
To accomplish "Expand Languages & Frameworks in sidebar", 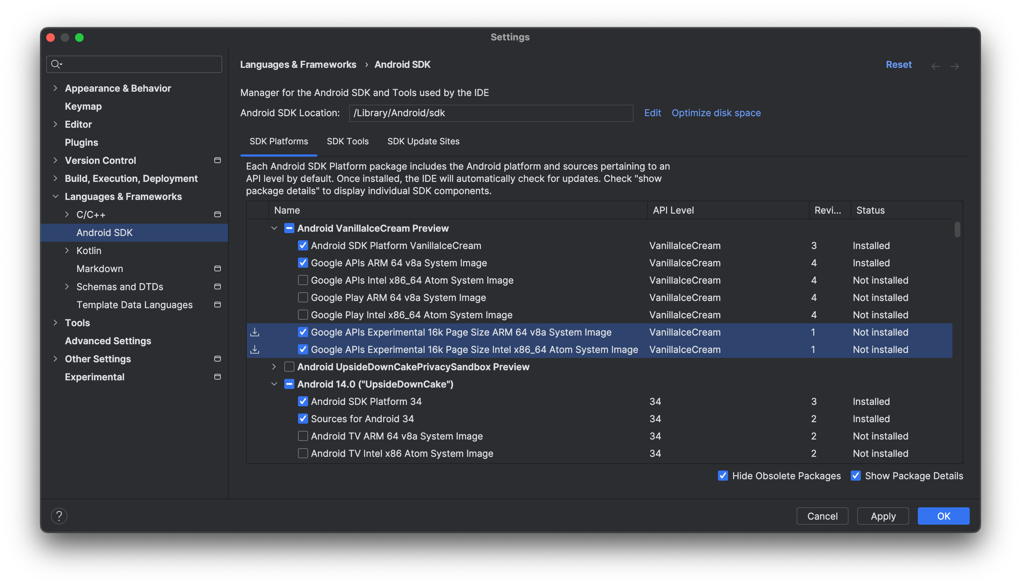I will click(x=56, y=196).
